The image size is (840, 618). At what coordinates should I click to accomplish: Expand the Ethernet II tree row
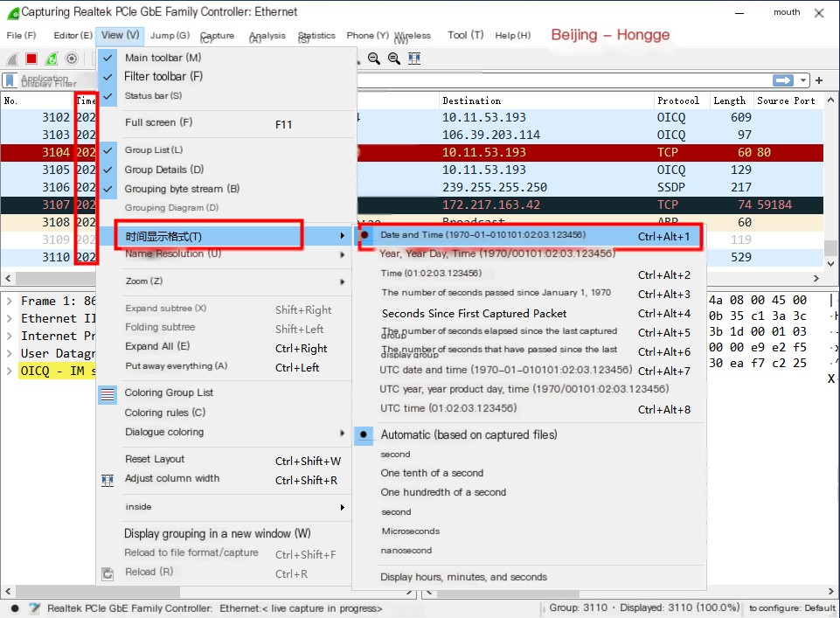point(9,319)
